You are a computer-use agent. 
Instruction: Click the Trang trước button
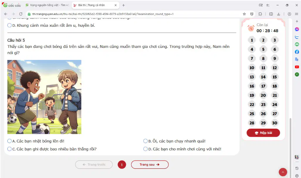click(x=94, y=164)
